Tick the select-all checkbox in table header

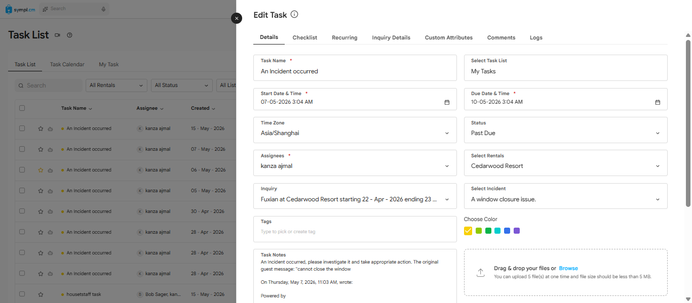[x=22, y=108]
